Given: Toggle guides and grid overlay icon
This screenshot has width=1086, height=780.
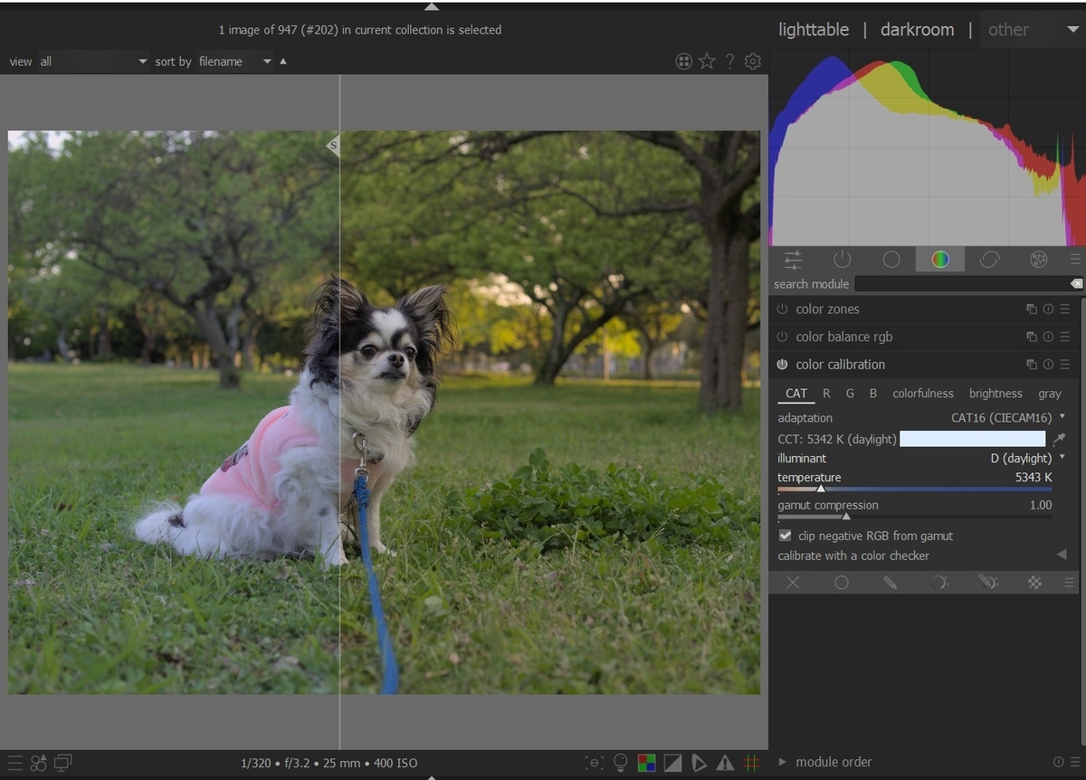Looking at the screenshot, I should click(751, 763).
